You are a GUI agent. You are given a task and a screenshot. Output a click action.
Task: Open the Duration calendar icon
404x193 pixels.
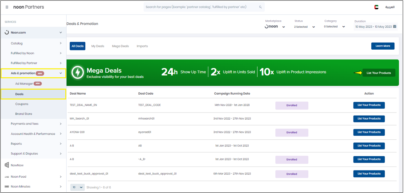tap(394, 27)
